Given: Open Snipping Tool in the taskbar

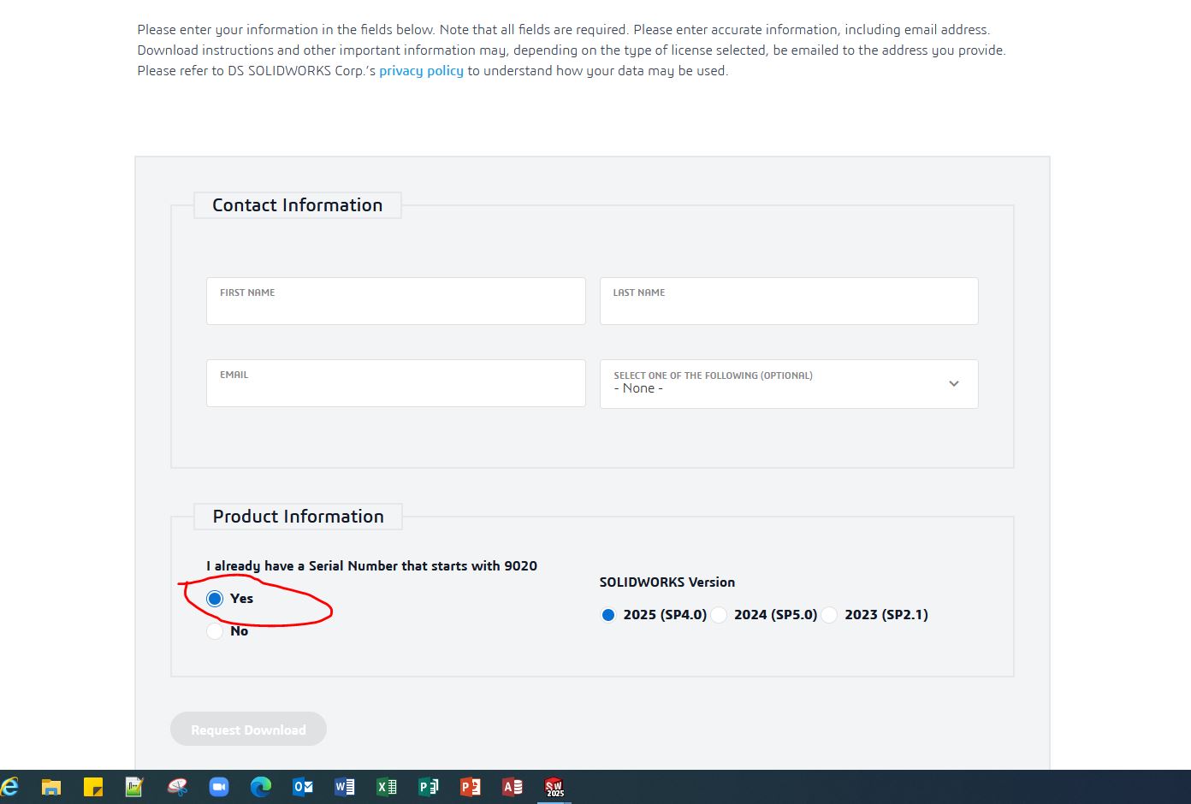Looking at the screenshot, I should (x=177, y=787).
